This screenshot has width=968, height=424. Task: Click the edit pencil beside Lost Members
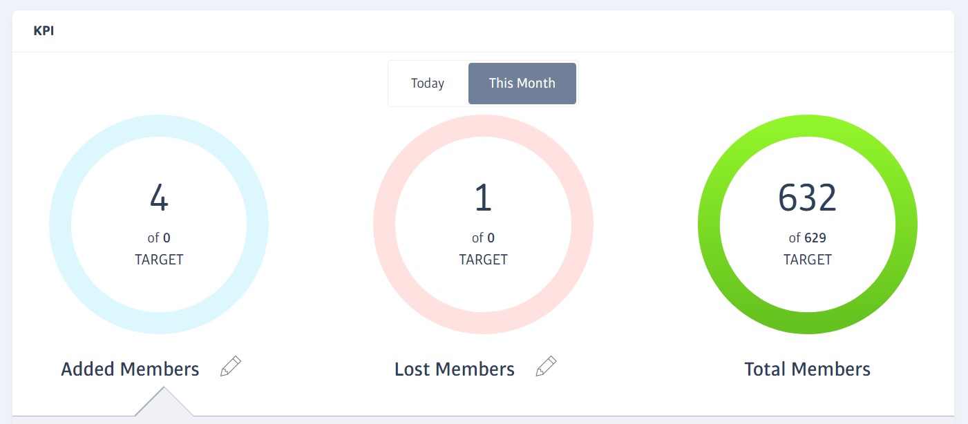(x=546, y=367)
